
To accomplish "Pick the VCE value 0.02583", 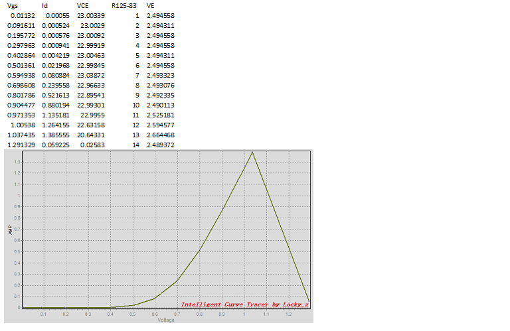I will pos(93,145).
